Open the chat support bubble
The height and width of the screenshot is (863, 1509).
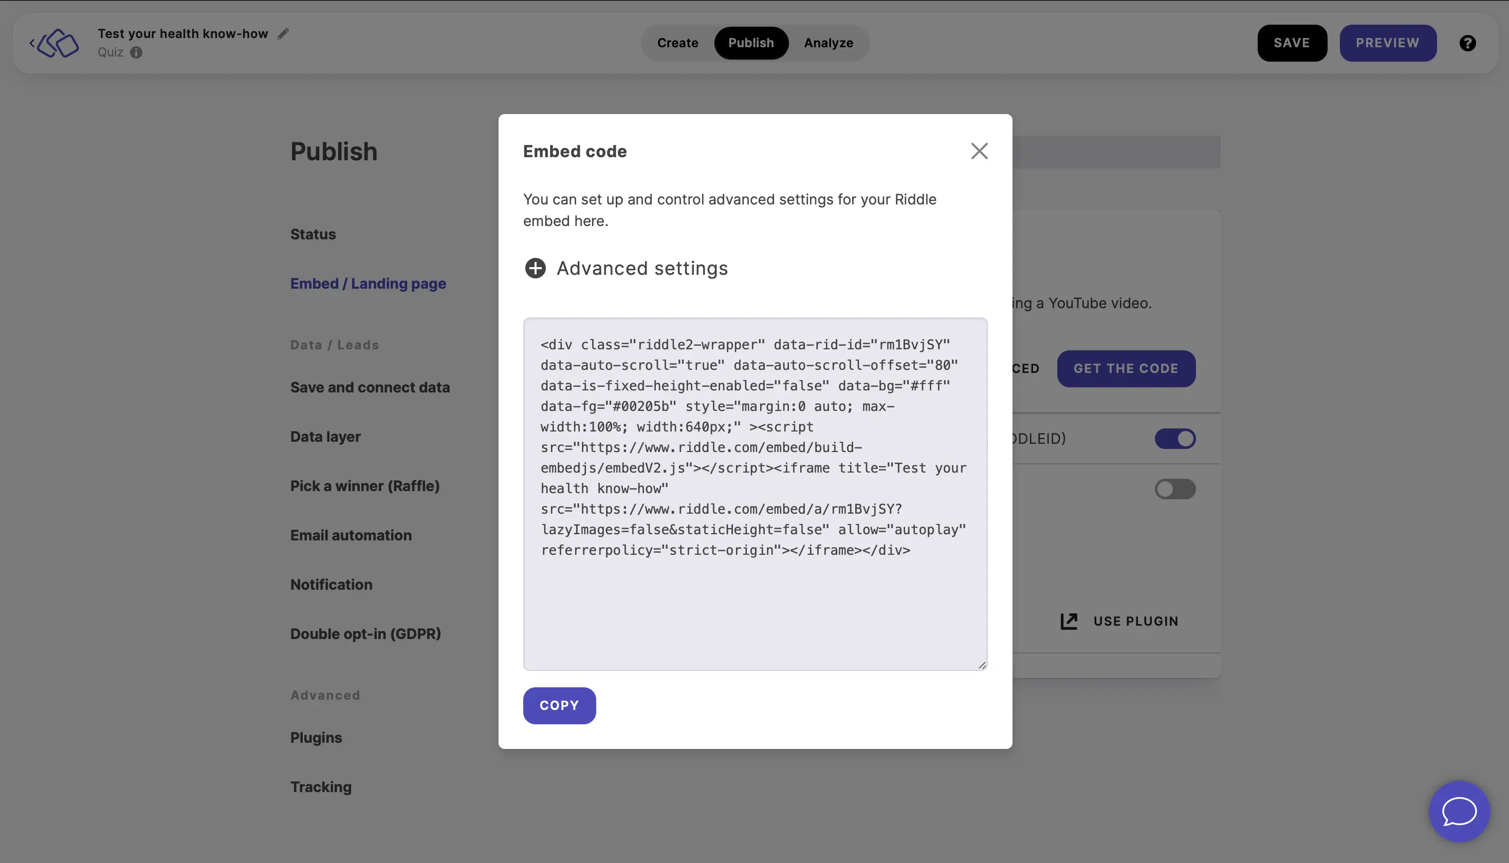(x=1459, y=812)
